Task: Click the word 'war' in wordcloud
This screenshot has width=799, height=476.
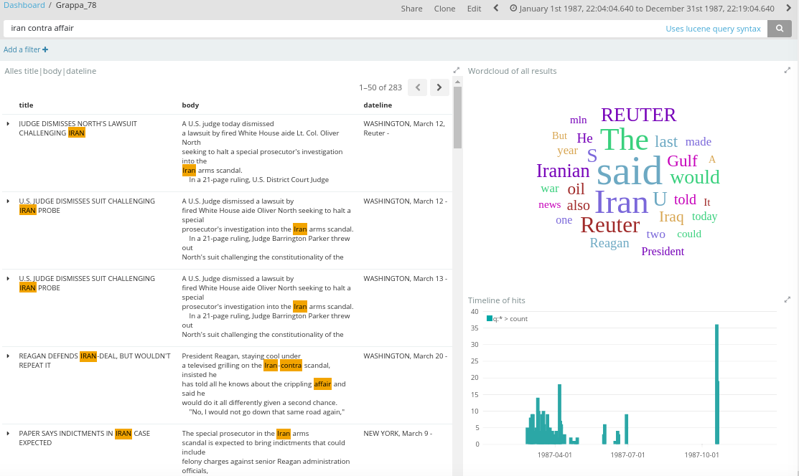Action: pyautogui.click(x=550, y=189)
